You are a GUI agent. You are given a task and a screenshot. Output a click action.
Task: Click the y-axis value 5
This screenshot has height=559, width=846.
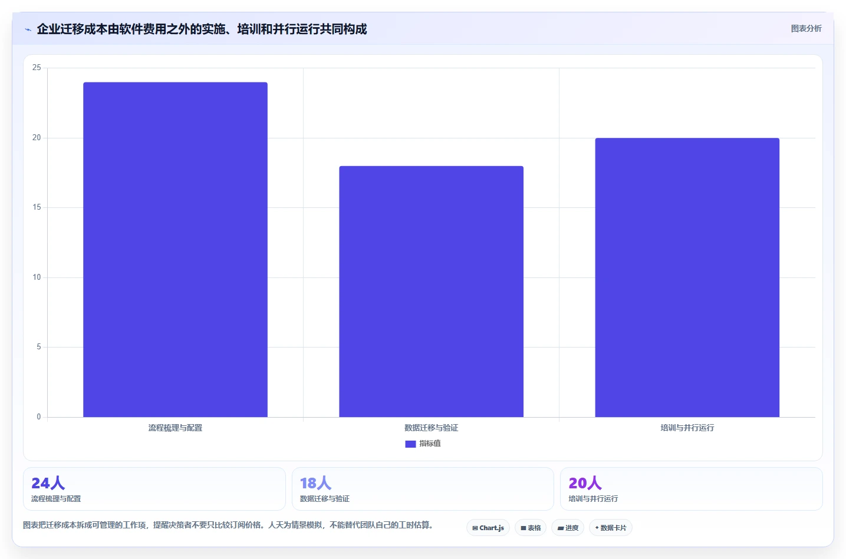pos(39,347)
